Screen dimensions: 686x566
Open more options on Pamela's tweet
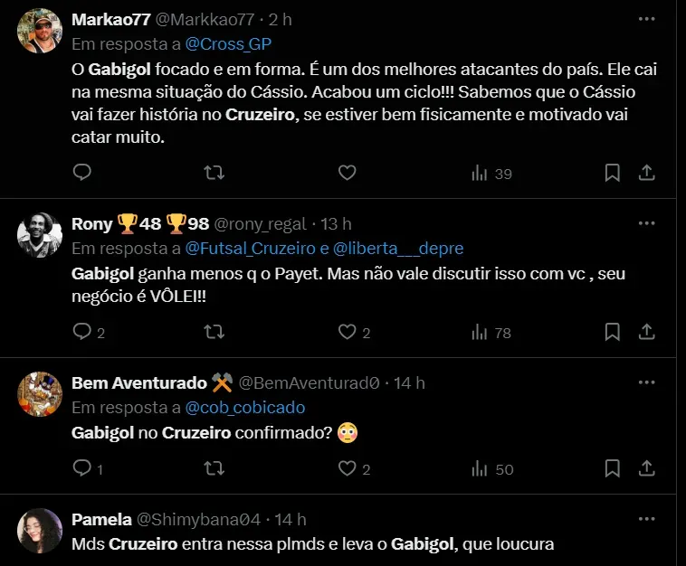point(646,519)
